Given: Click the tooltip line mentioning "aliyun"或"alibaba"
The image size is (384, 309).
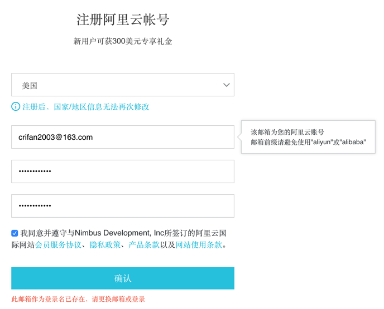Looking at the screenshot, I should pyautogui.click(x=308, y=142).
